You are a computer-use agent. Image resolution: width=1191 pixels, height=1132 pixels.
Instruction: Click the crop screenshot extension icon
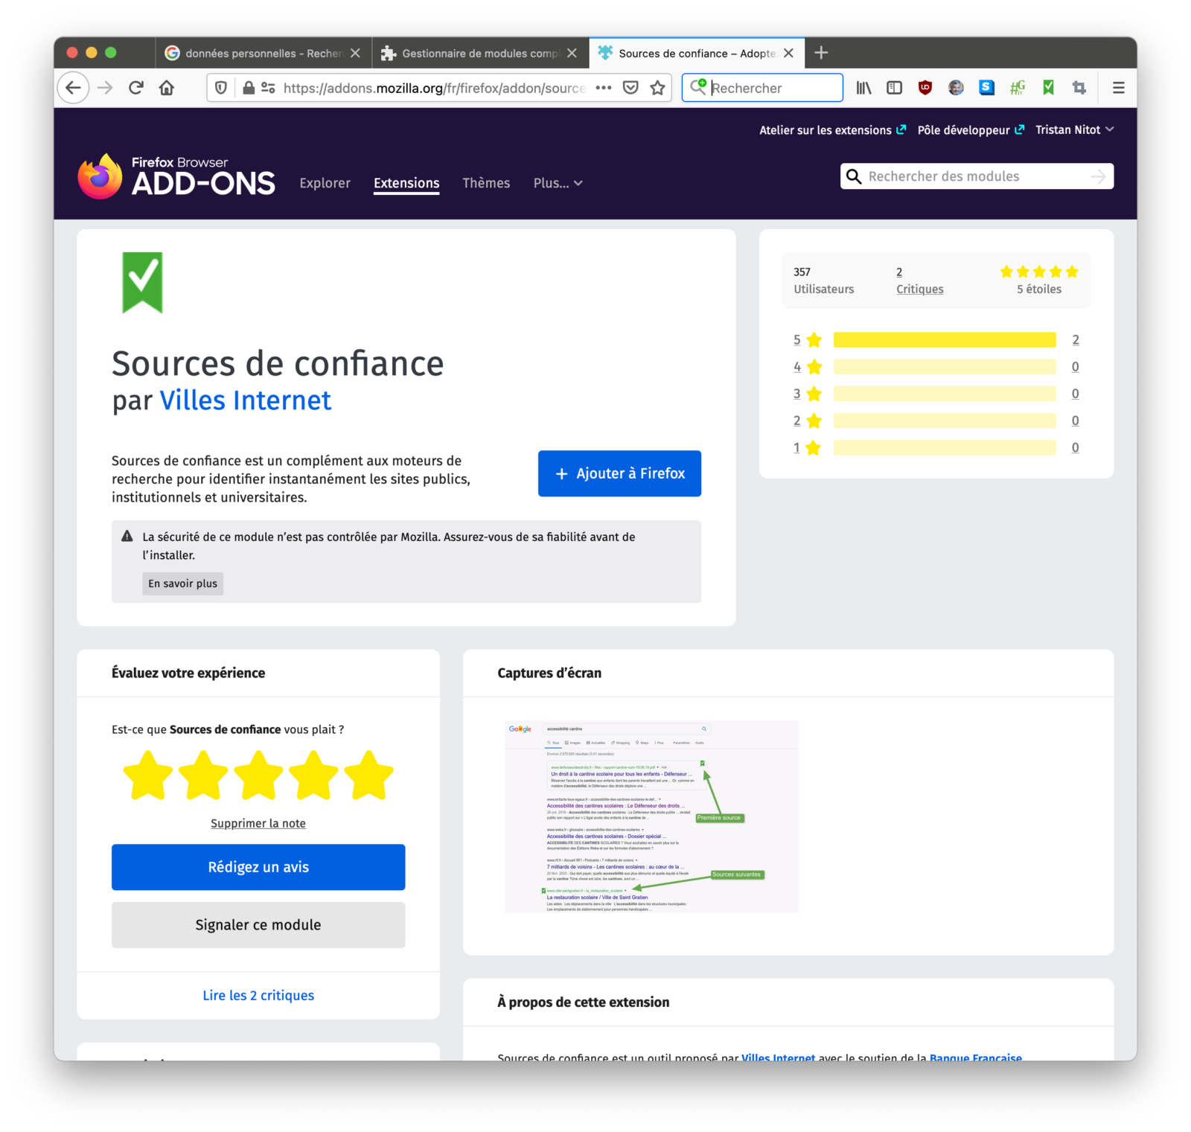(1079, 88)
